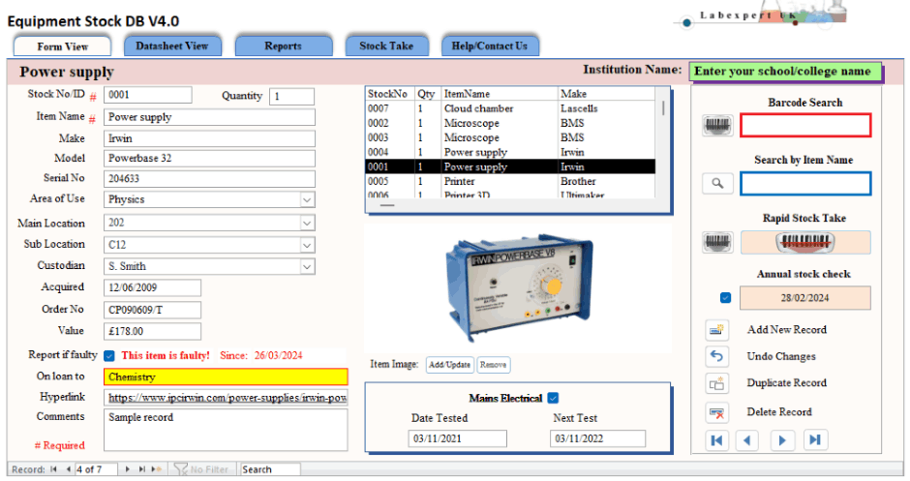
Task: Click last record arrow in status bar
Action: pos(141,468)
